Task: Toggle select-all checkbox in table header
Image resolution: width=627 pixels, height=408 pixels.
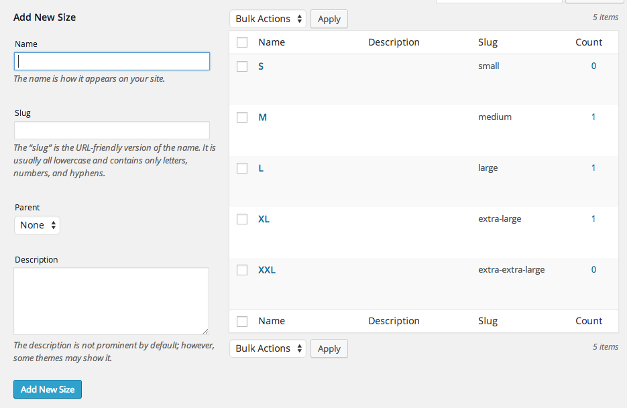Action: tap(242, 42)
